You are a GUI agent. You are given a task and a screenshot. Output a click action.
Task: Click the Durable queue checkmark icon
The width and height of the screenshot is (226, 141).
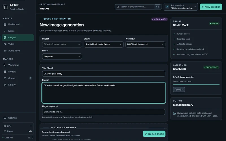[174, 34]
